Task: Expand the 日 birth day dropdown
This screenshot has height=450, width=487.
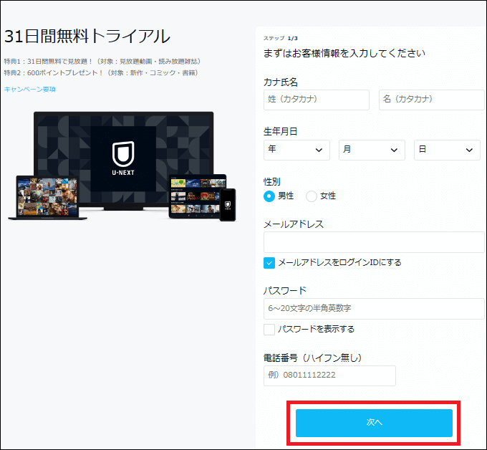Action: (x=446, y=150)
